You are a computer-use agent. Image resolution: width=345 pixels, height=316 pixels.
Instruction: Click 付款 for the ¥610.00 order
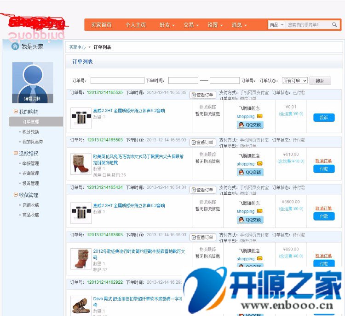(324, 169)
